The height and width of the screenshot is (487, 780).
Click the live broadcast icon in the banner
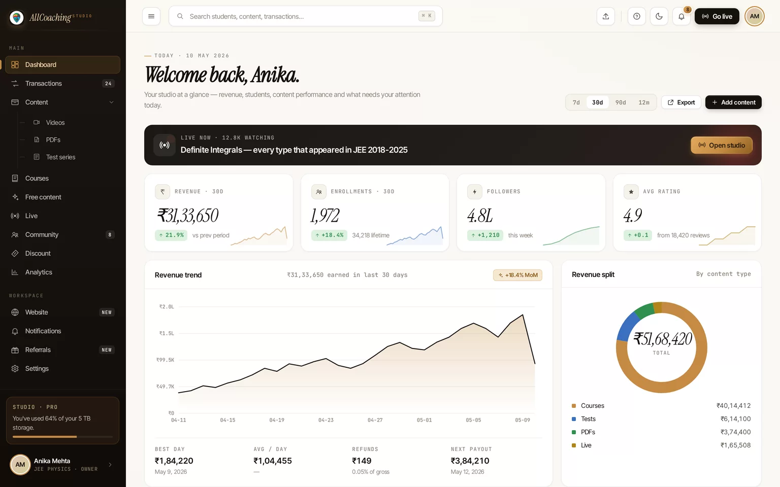click(165, 145)
